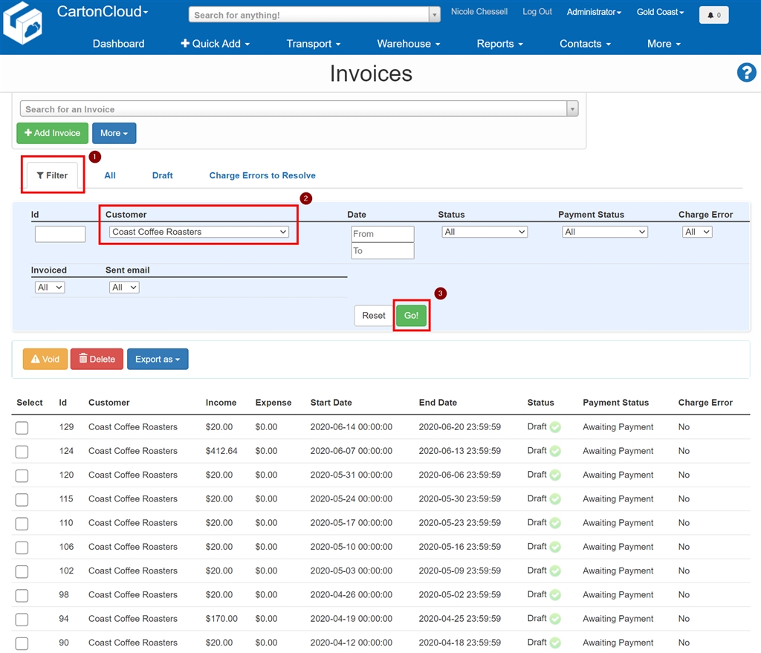Open the Status filter dropdown

[485, 232]
